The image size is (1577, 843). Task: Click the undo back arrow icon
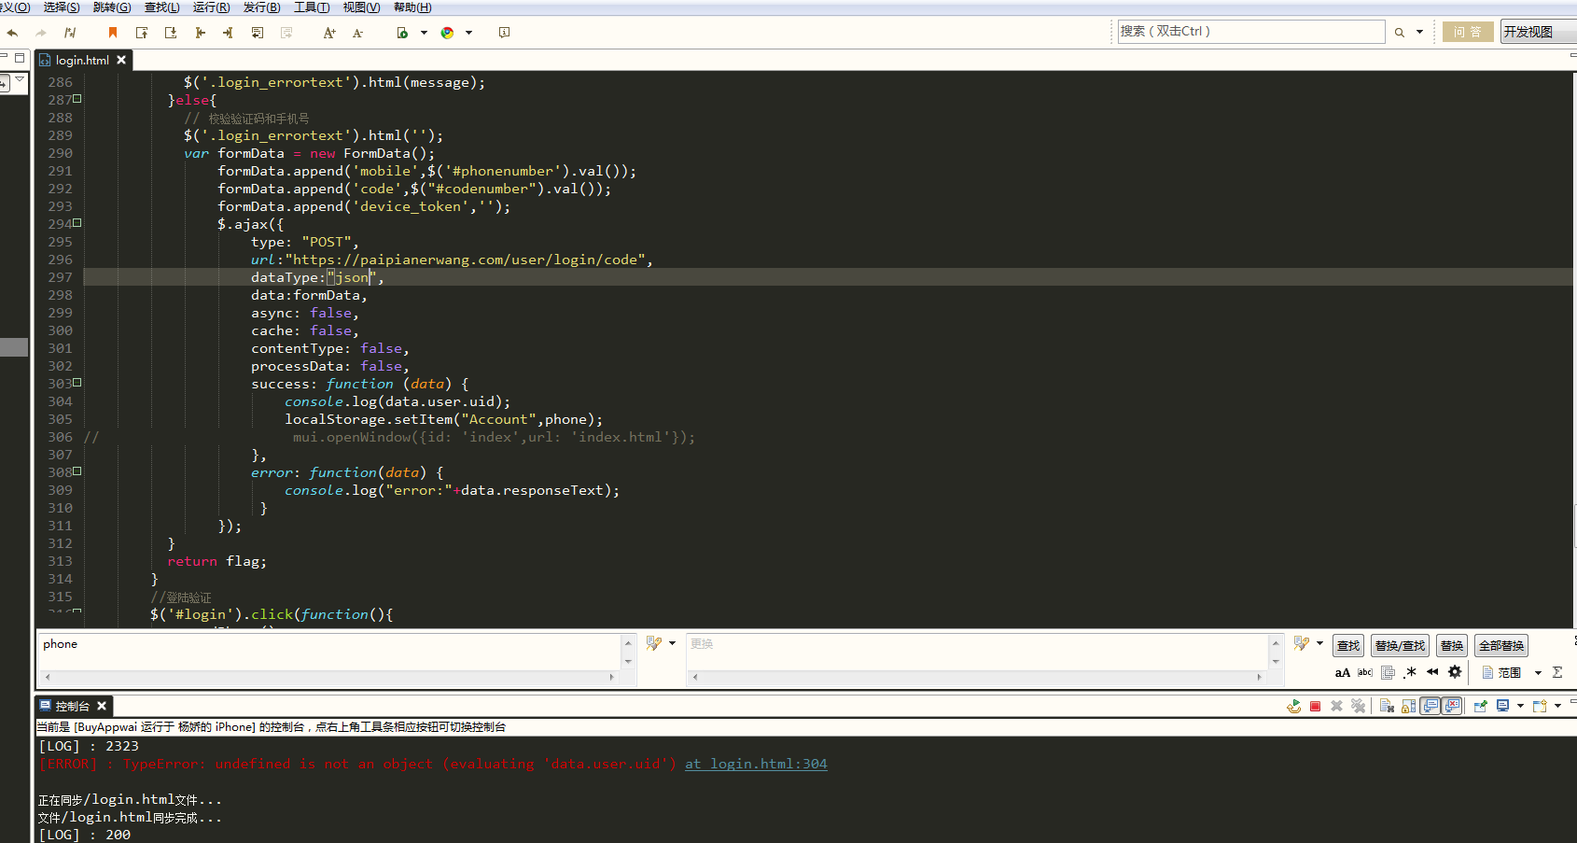click(x=13, y=33)
